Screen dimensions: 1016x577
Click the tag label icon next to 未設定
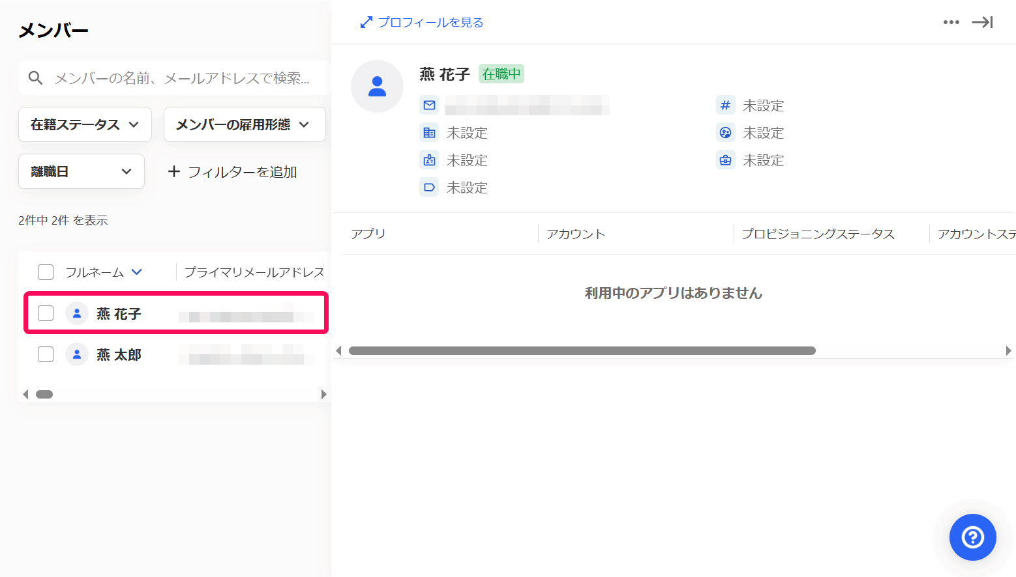(429, 188)
